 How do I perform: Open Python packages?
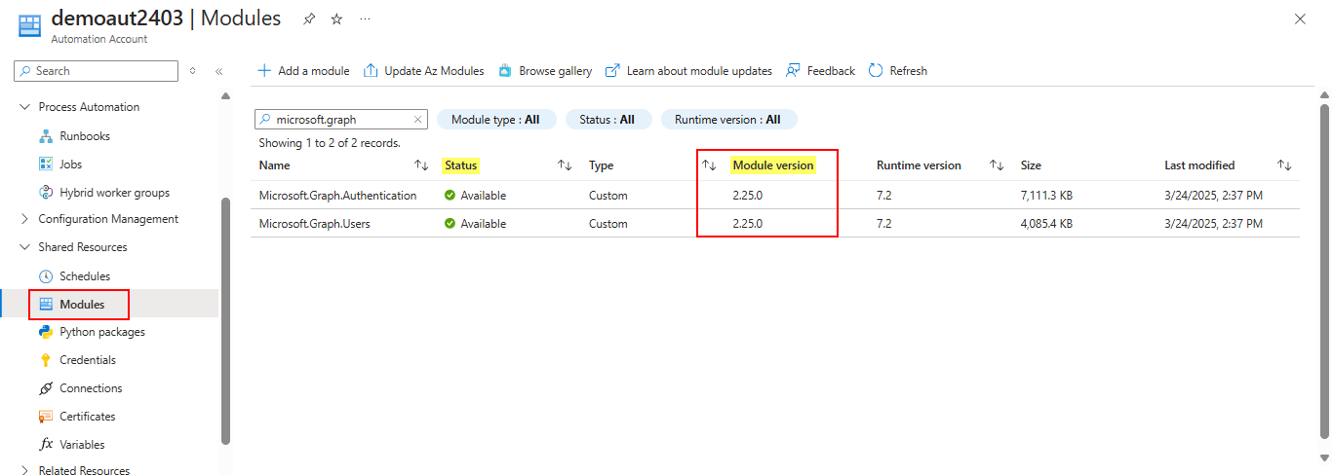102,332
